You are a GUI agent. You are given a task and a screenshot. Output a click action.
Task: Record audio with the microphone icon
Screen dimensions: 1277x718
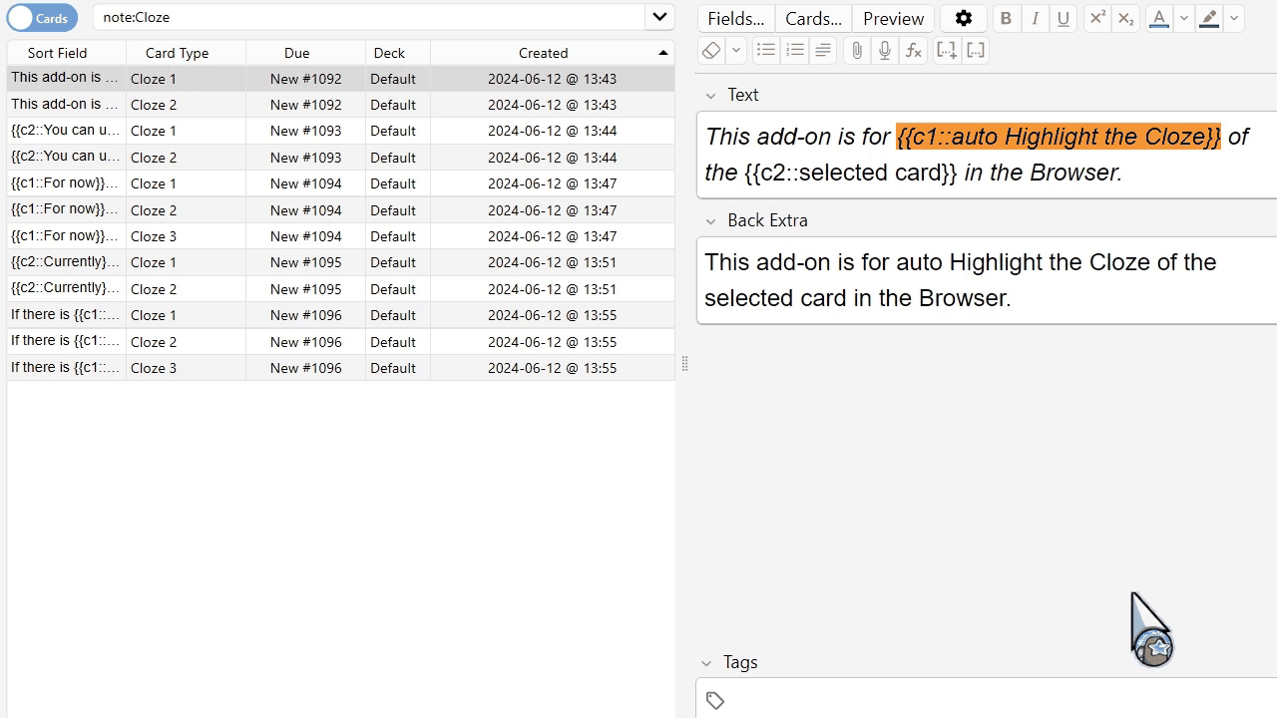(885, 50)
